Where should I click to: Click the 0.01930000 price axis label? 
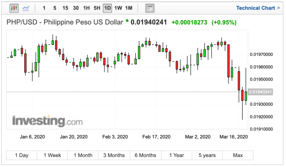click(x=261, y=104)
